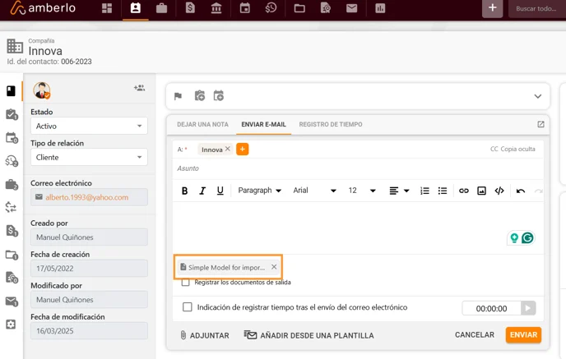Insert an image with the image icon
This screenshot has height=359, width=566.
(x=481, y=191)
